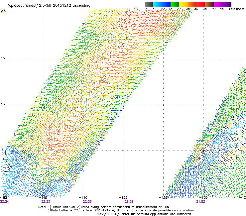Click the latitude label '10'
The height and width of the screenshot is (216, 246).
(3, 104)
